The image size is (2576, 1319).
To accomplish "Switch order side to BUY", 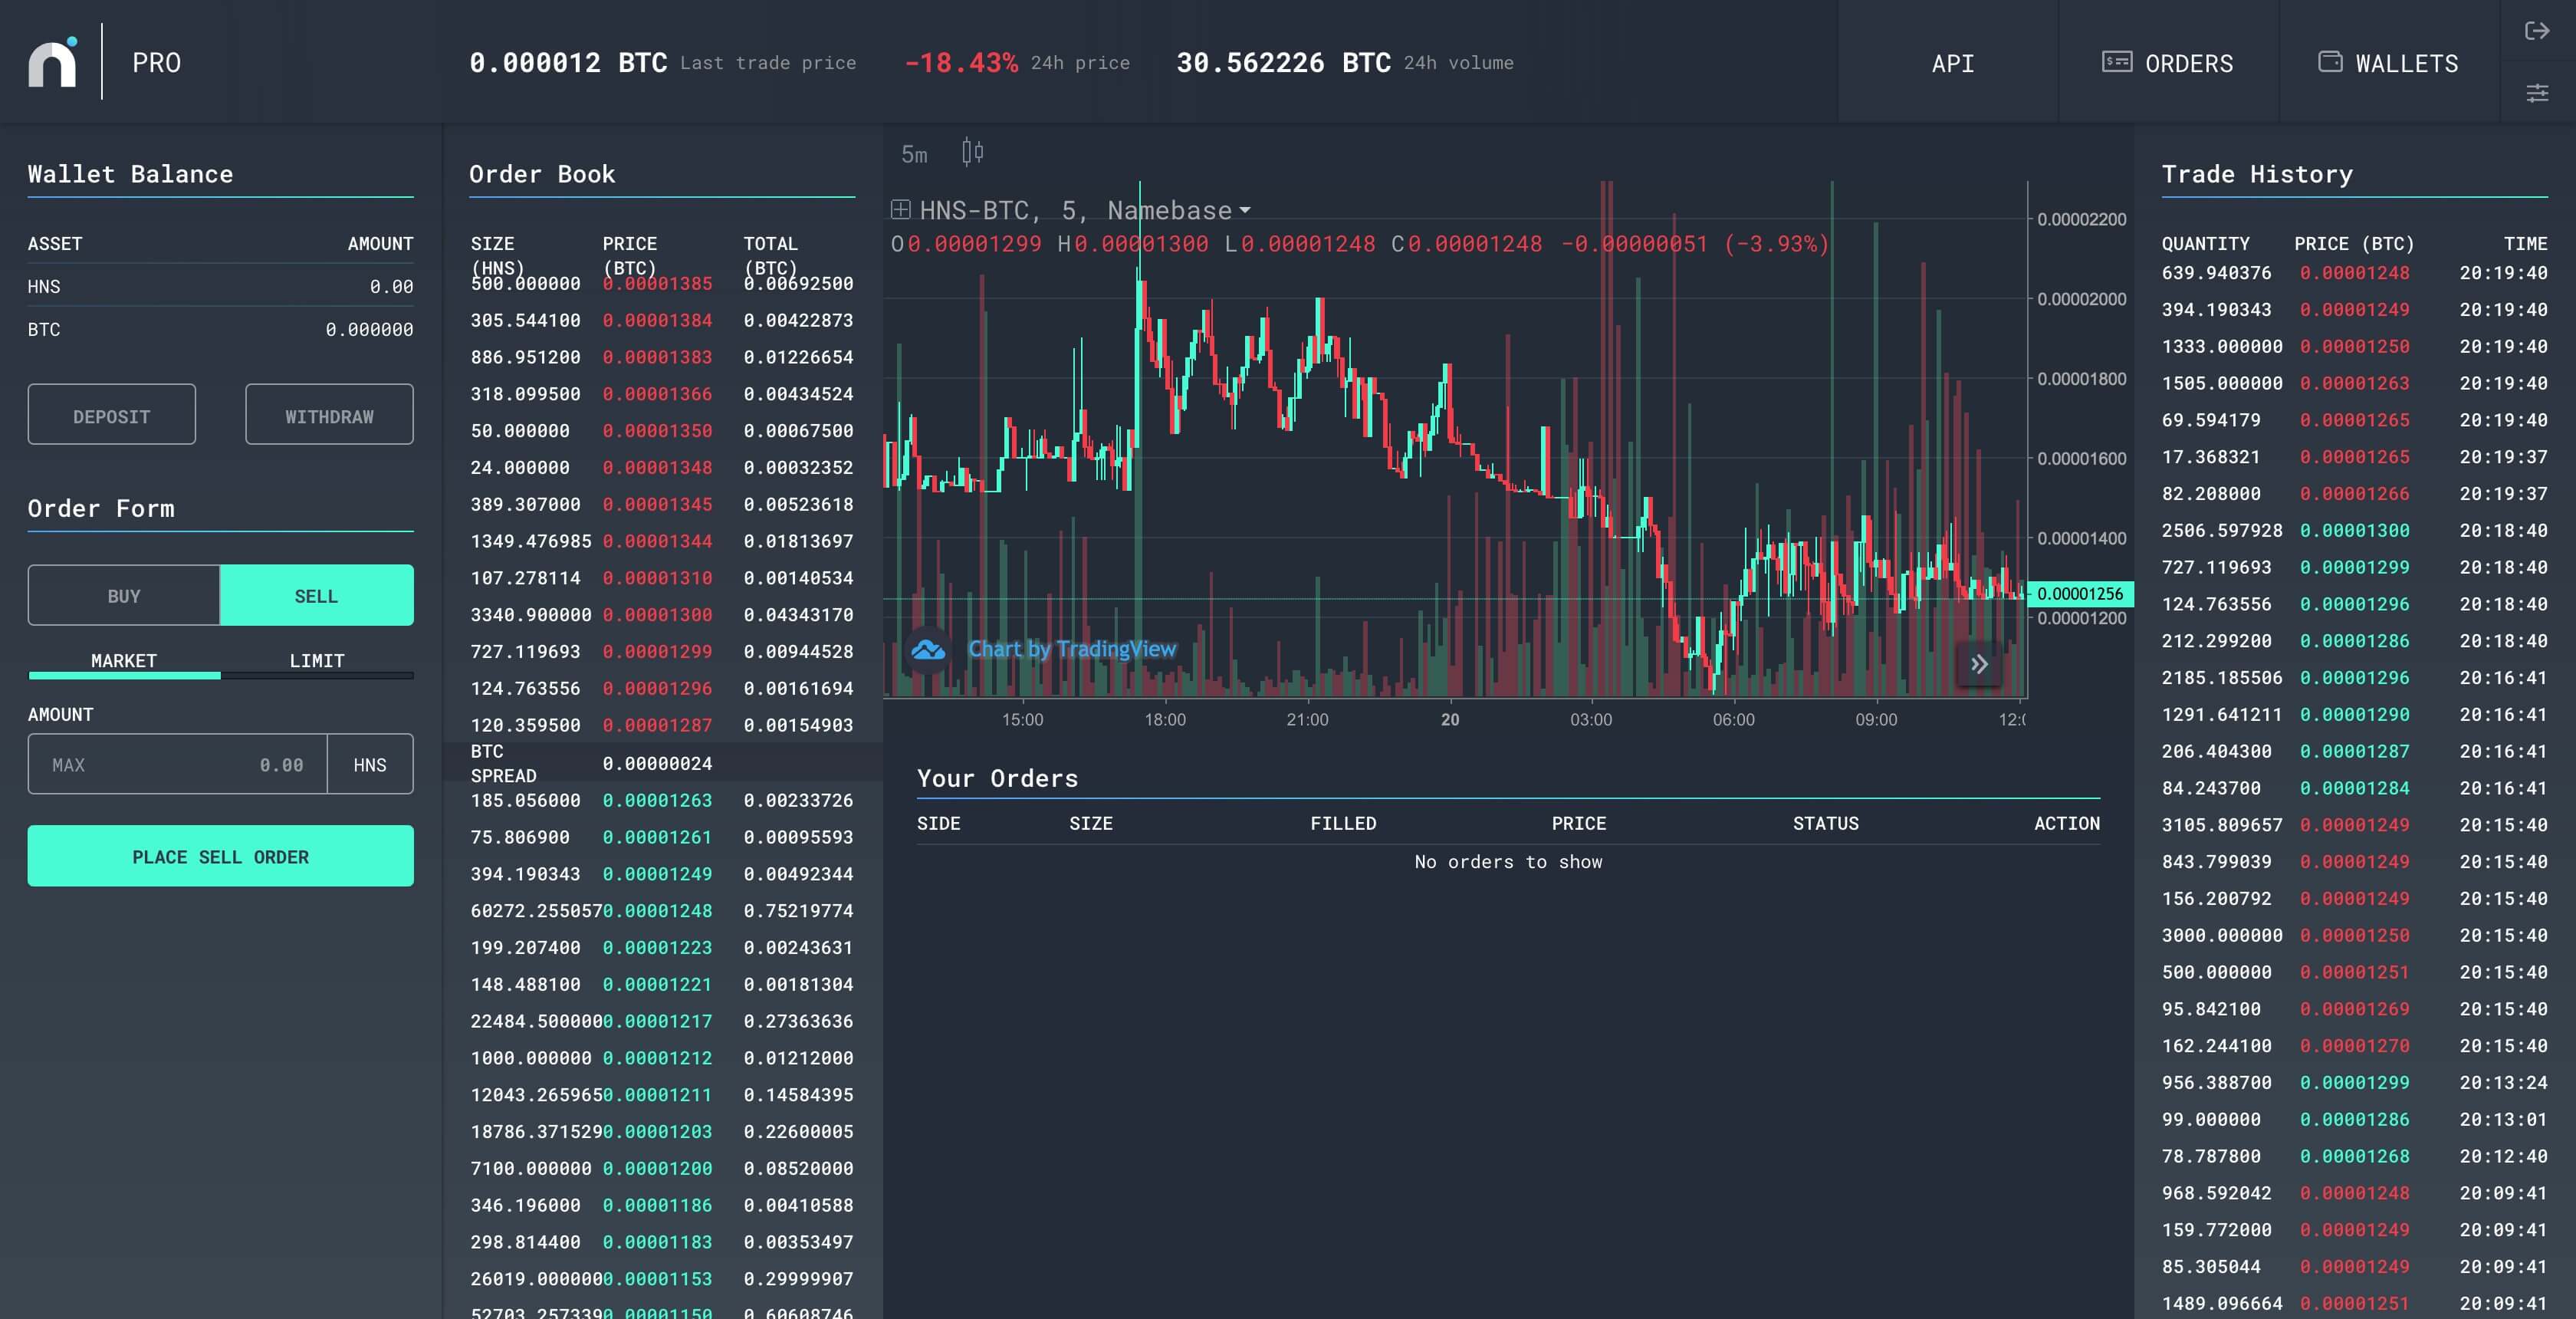I will (124, 596).
